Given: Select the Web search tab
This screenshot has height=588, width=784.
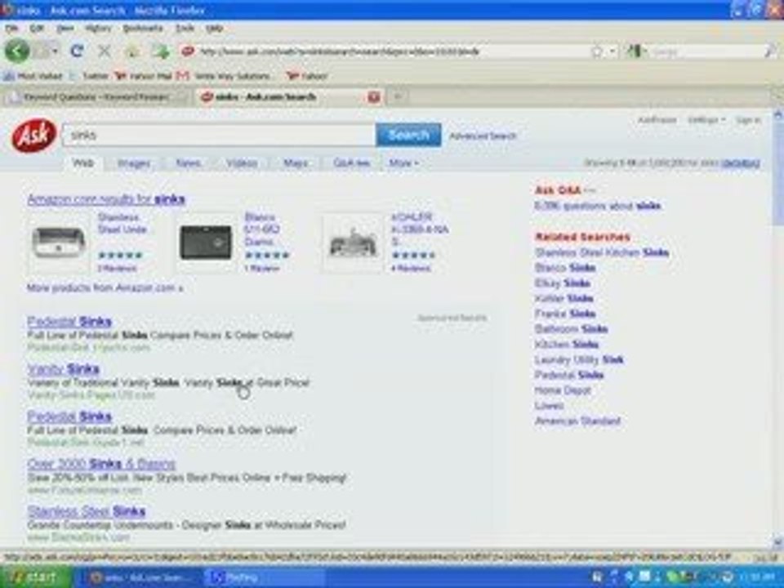Looking at the screenshot, I should click(83, 163).
